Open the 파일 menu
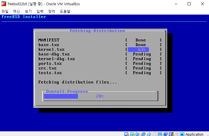Viewport: 209px width, 136px height. pos(5,11)
